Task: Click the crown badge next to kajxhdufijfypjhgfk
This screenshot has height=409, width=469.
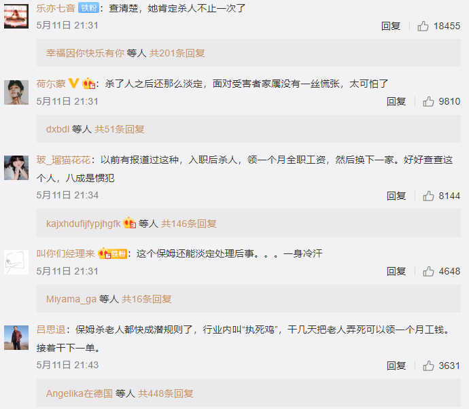Action: coord(130,223)
